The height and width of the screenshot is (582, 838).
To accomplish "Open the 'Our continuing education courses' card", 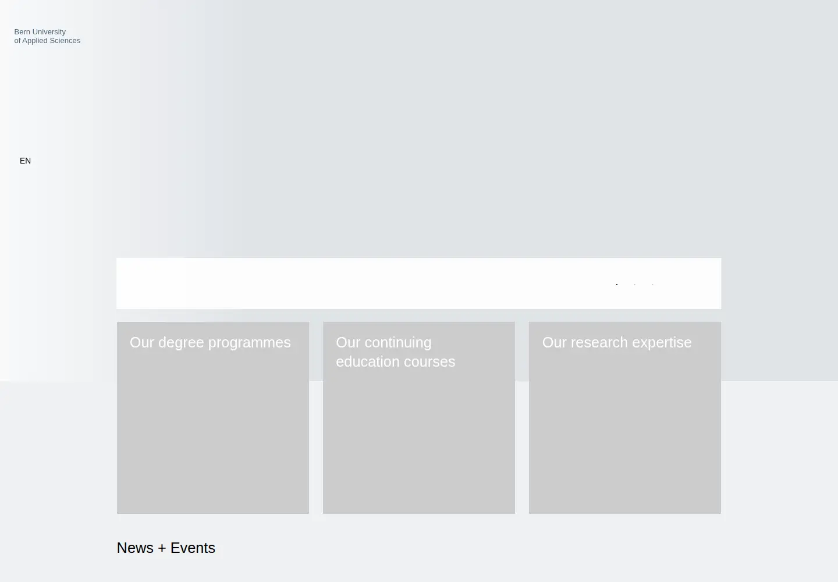I will 419,418.
